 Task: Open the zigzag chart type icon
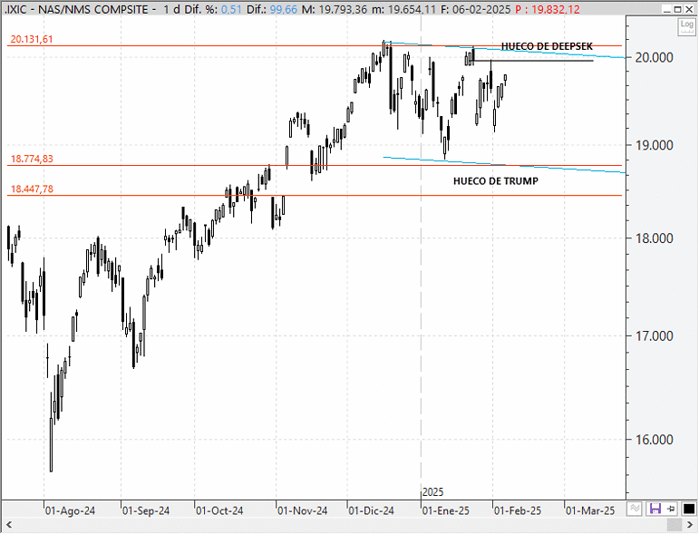pyautogui.click(x=635, y=509)
